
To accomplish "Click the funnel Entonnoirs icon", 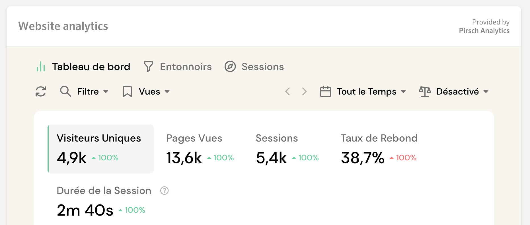I will [148, 67].
